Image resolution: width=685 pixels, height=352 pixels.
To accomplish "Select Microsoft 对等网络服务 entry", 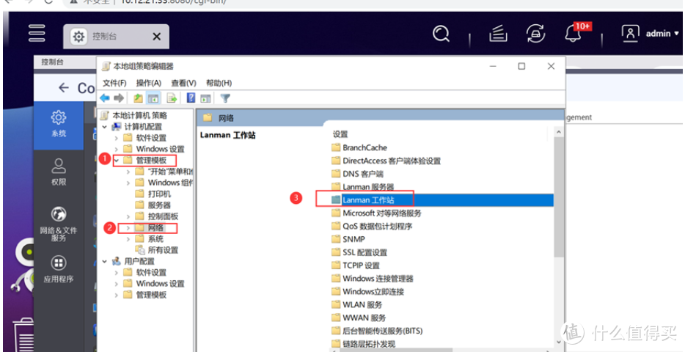I will (376, 213).
